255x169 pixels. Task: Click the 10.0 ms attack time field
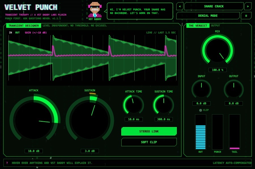tap(133, 119)
